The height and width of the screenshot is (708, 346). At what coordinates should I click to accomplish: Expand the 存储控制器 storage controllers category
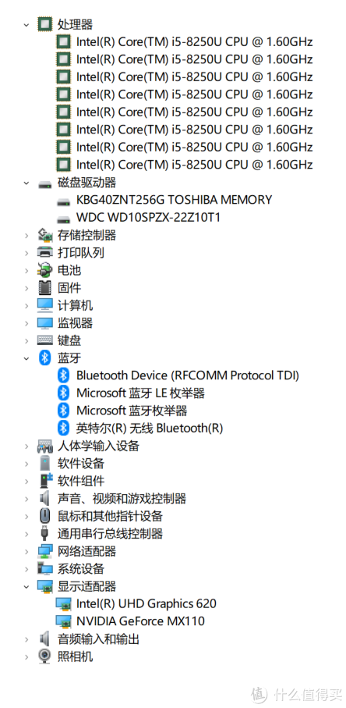(x=26, y=235)
